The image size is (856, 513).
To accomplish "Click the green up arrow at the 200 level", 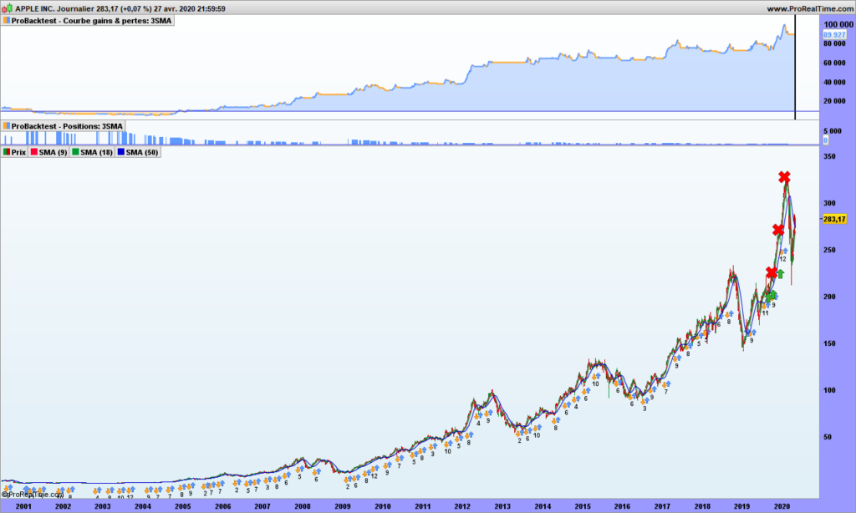I will click(771, 297).
